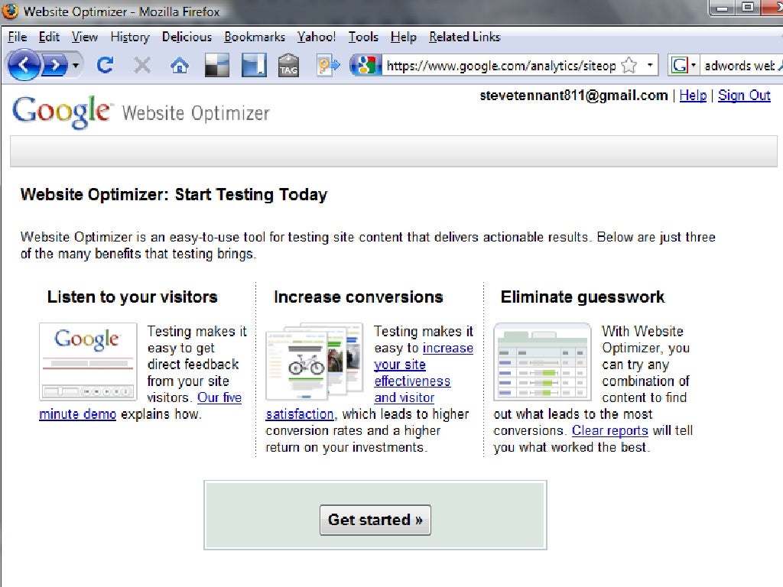The image size is (783, 587).
Task: Click the Stop loading X icon
Action: 142,65
